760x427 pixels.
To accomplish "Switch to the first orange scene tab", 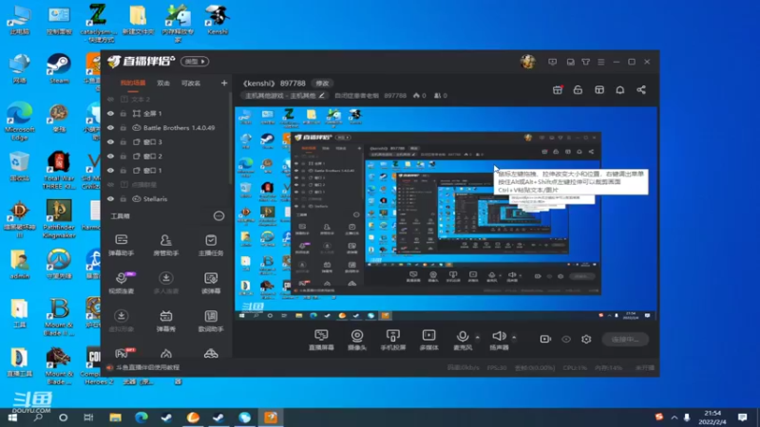I will (133, 84).
